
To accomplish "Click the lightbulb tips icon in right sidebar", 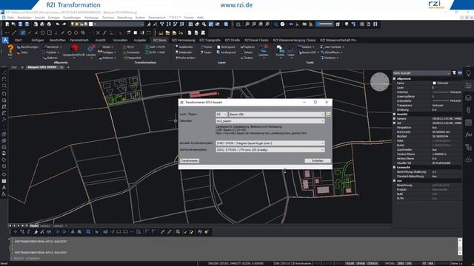I will pyautogui.click(x=468, y=73).
